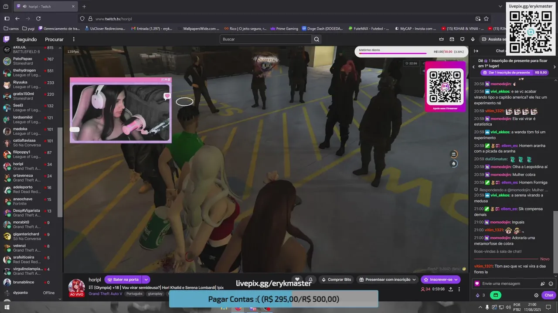
Task: Claim the green channel points bonus
Action: (496, 295)
